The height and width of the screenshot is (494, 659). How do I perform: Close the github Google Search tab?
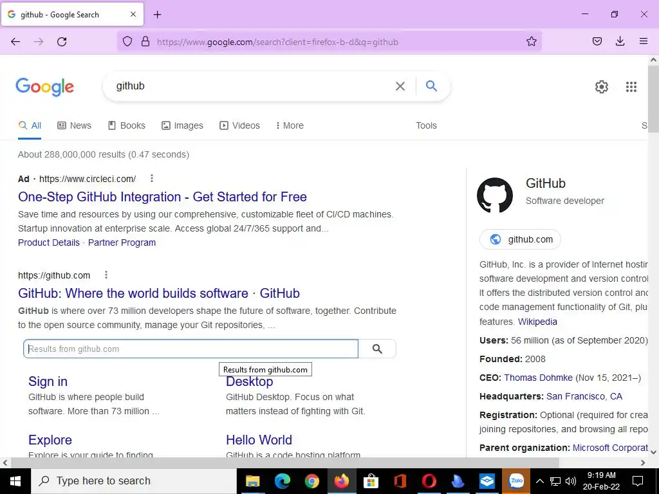(133, 14)
